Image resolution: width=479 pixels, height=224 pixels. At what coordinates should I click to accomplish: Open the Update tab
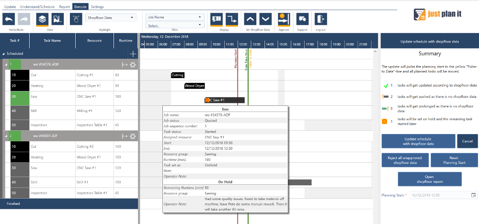(x=10, y=7)
